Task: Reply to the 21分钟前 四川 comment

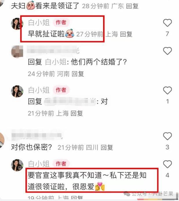Action: click(107, 147)
